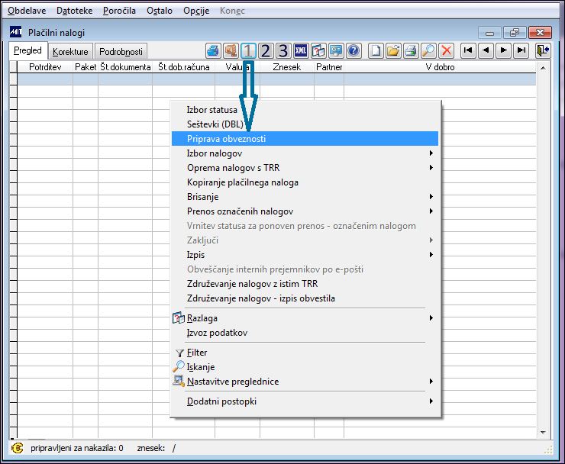Click the magnifying glass search toolbar icon

pyautogui.click(x=429, y=51)
